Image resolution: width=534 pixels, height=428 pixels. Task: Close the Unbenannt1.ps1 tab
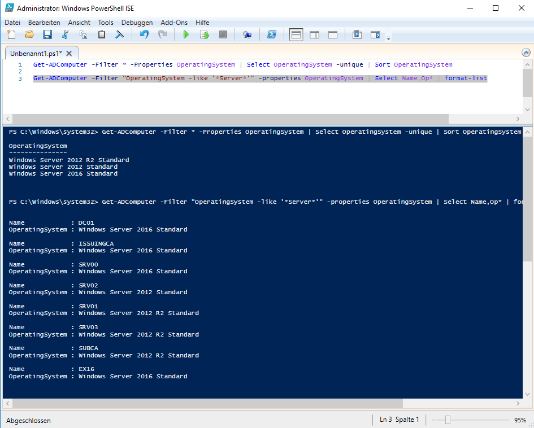pyautogui.click(x=69, y=53)
